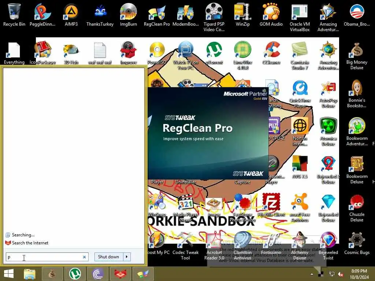This screenshot has height=281, width=375.
Task: Open the ThanksTurkey desktop icon
Action: click(100, 15)
